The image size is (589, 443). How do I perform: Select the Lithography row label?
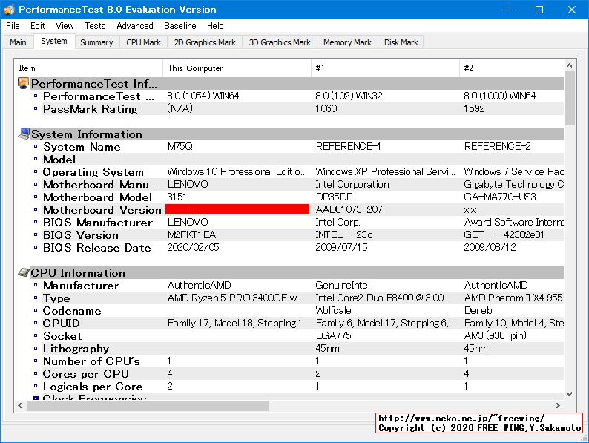coord(76,349)
